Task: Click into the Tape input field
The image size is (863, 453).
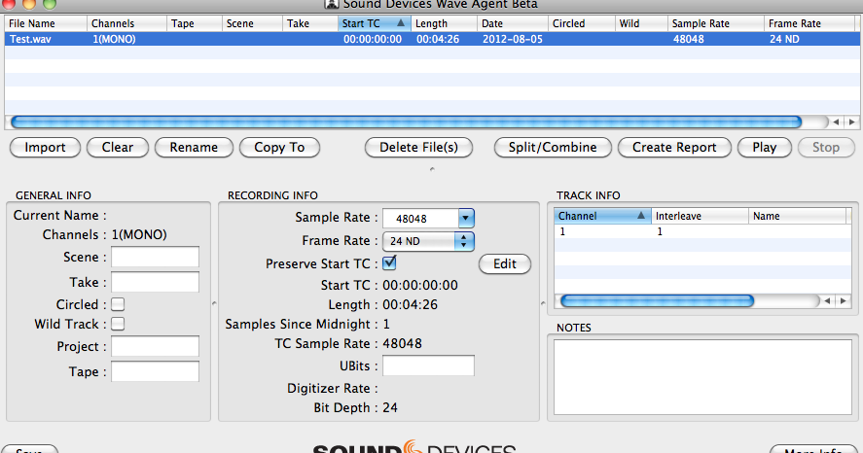Action: [156, 371]
